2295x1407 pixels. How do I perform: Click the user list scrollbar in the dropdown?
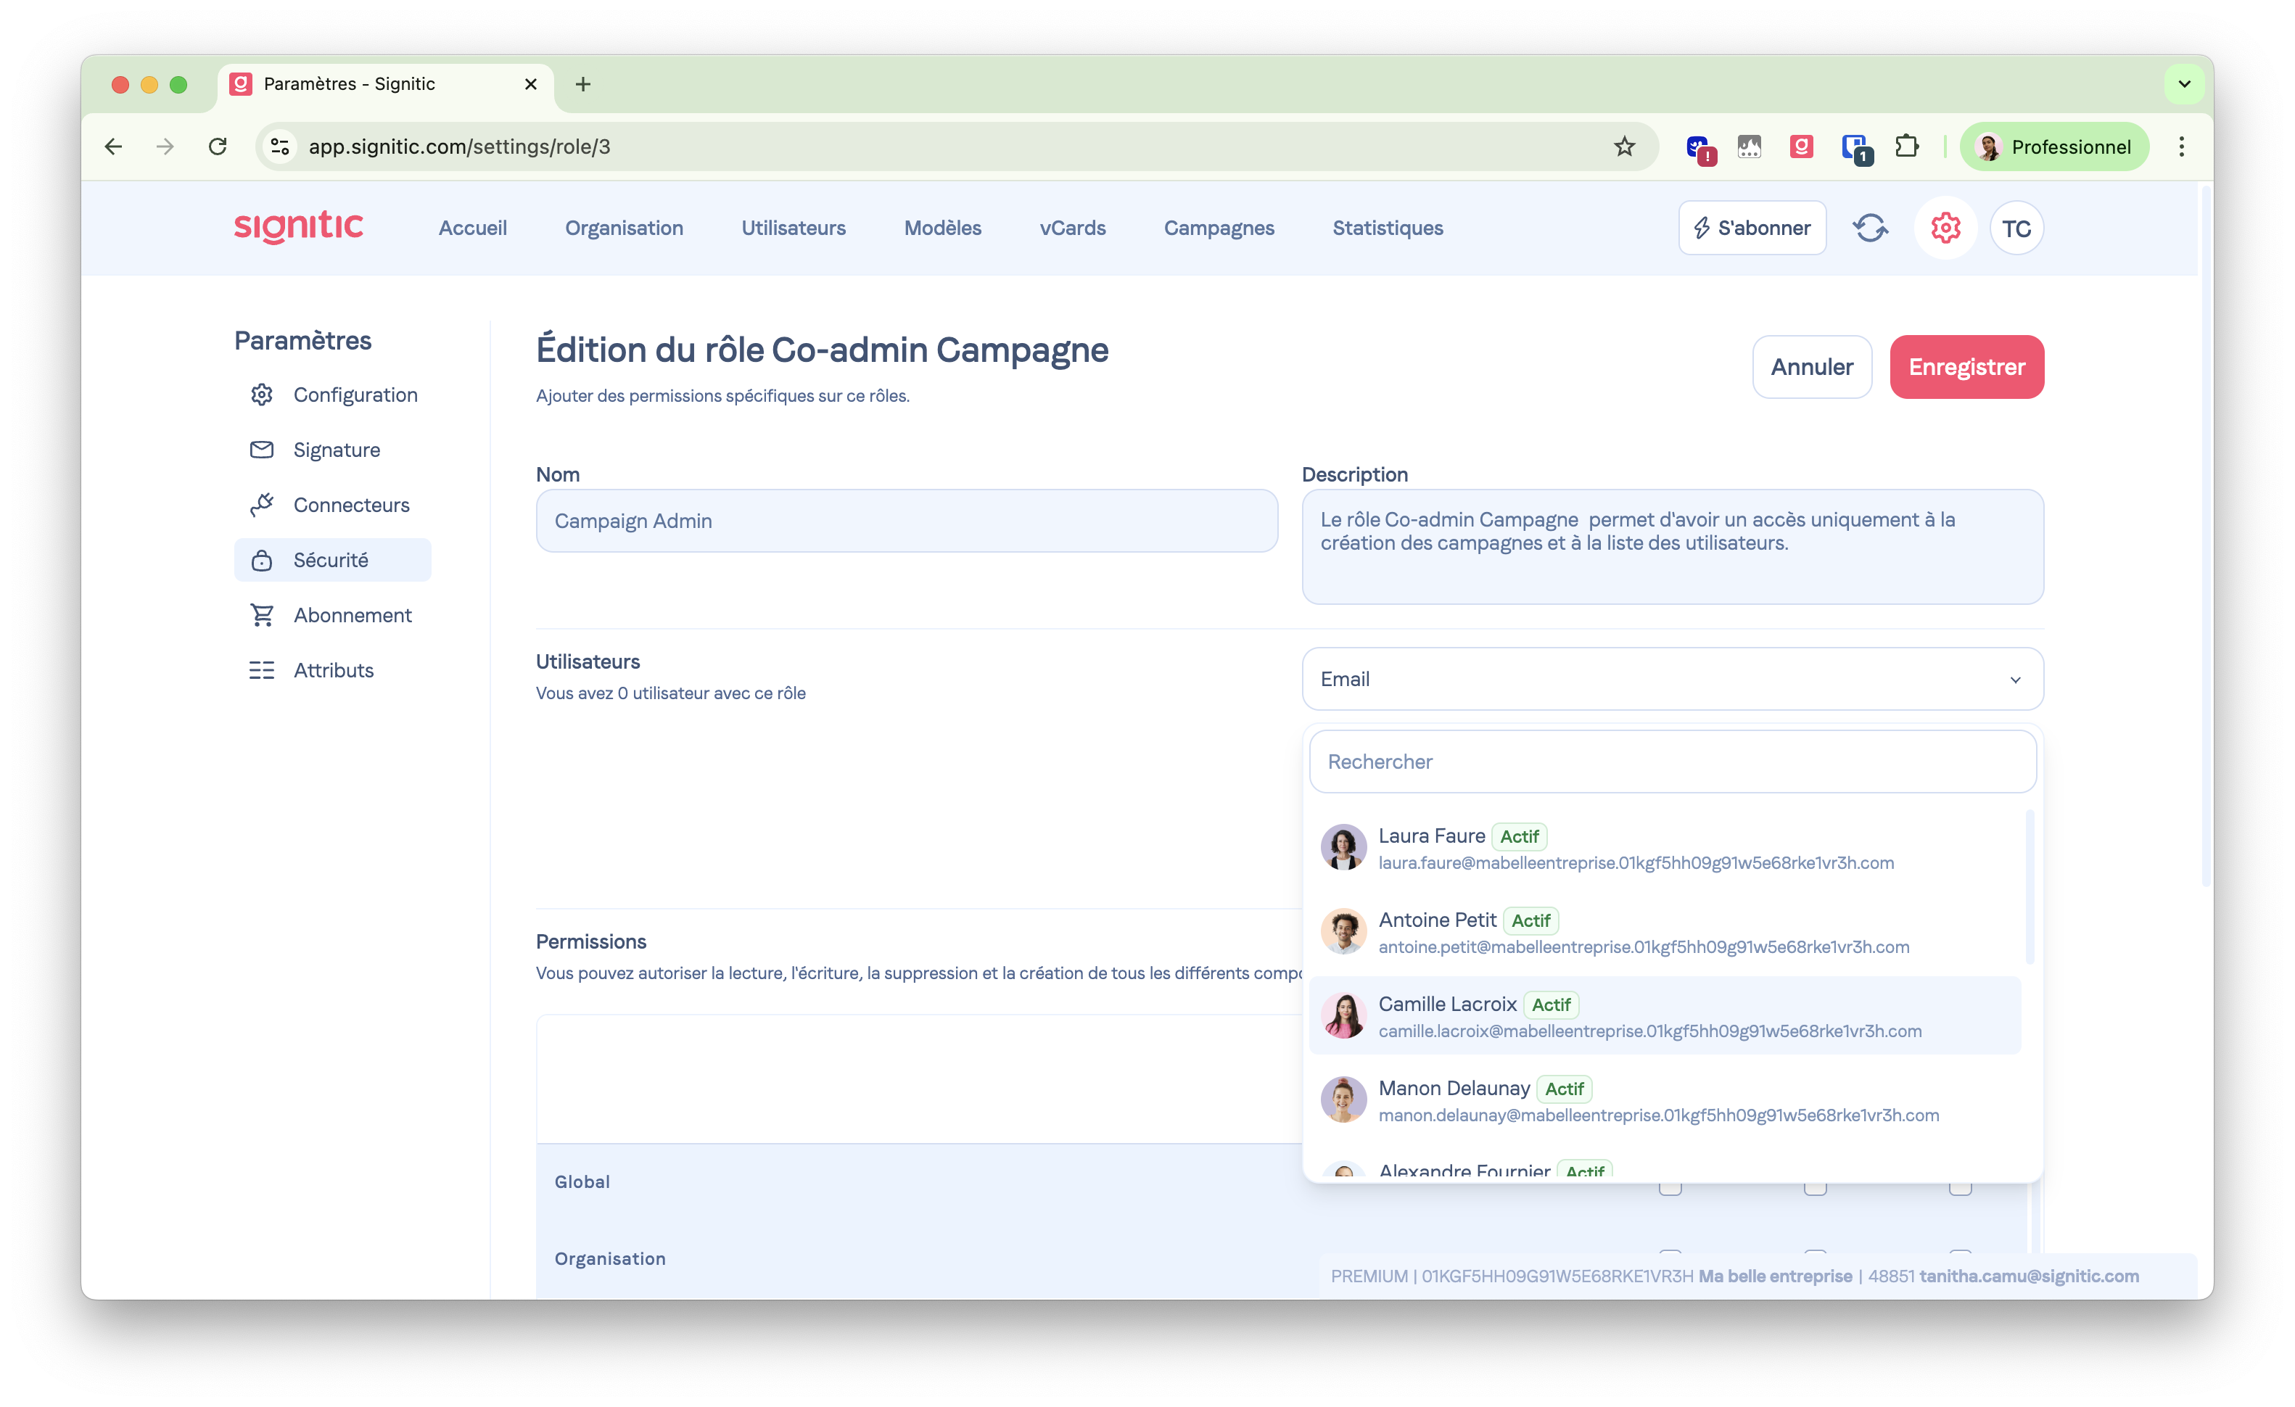pos(2029,886)
